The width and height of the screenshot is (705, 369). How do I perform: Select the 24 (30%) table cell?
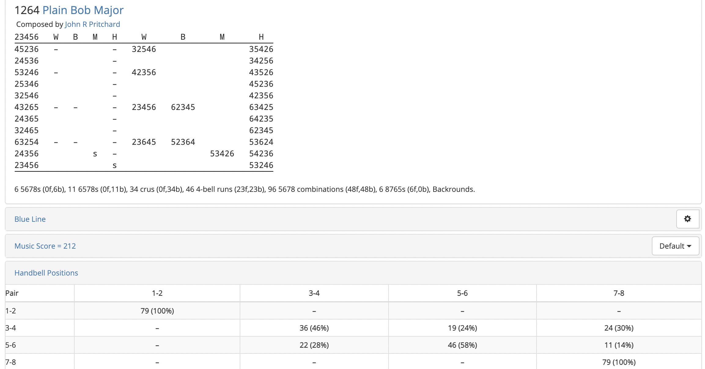coord(619,328)
